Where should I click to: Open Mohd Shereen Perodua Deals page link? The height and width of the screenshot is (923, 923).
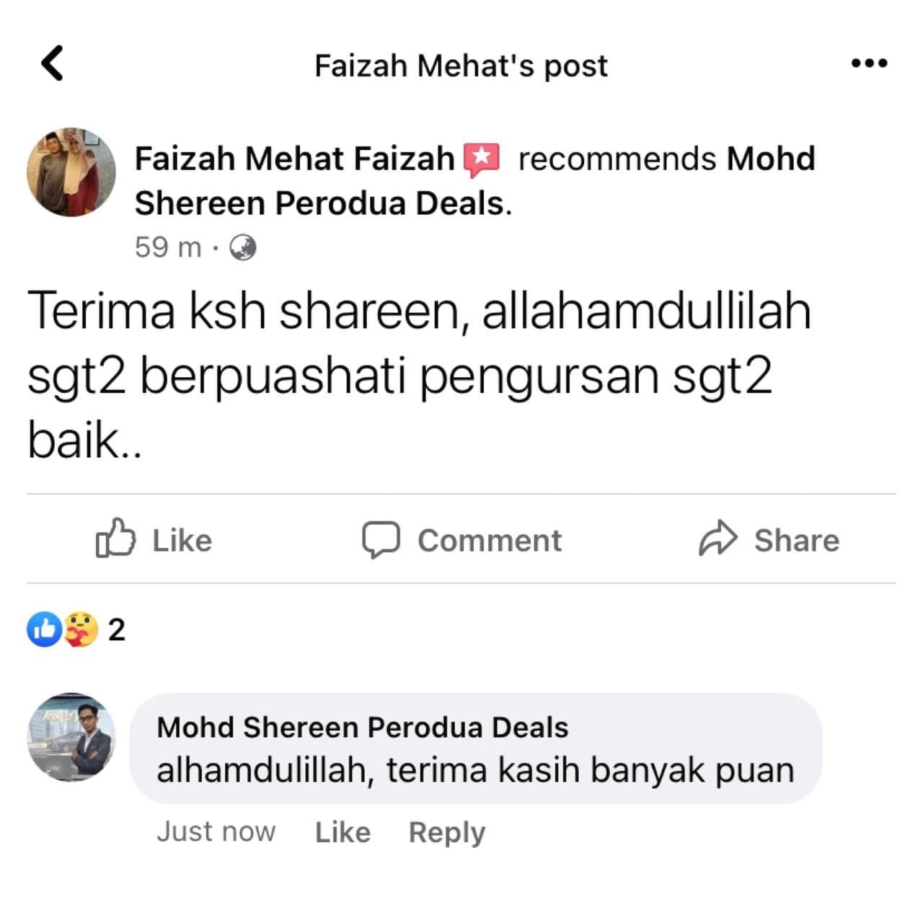pyautogui.click(x=476, y=180)
